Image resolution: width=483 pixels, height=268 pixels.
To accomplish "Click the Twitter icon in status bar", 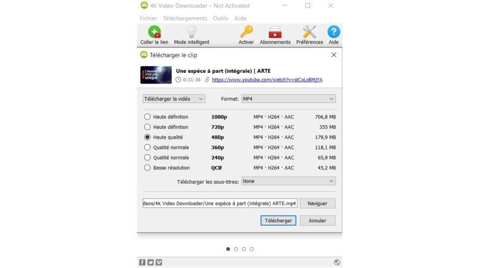I will point(150,262).
